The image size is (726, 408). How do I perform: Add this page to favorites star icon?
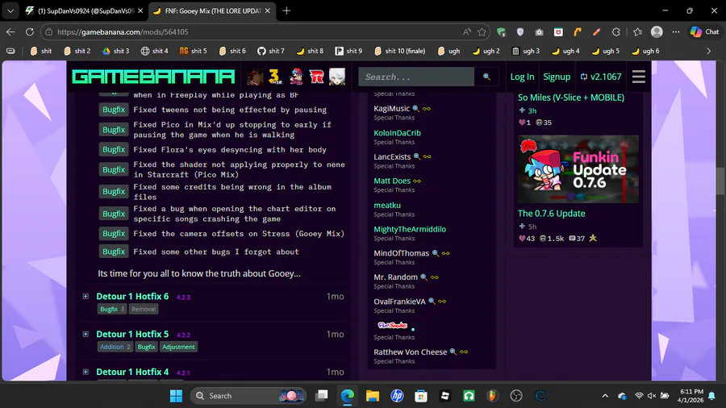pyautogui.click(x=482, y=32)
